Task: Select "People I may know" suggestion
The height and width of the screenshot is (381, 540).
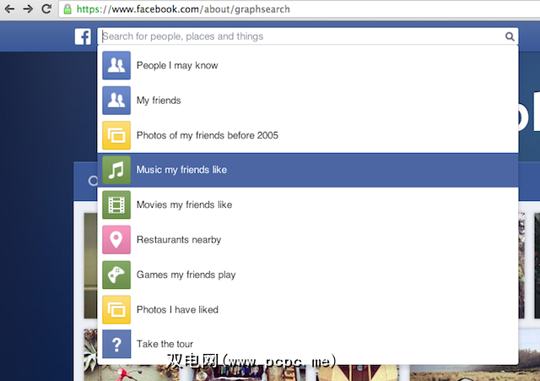Action: pyautogui.click(x=308, y=66)
